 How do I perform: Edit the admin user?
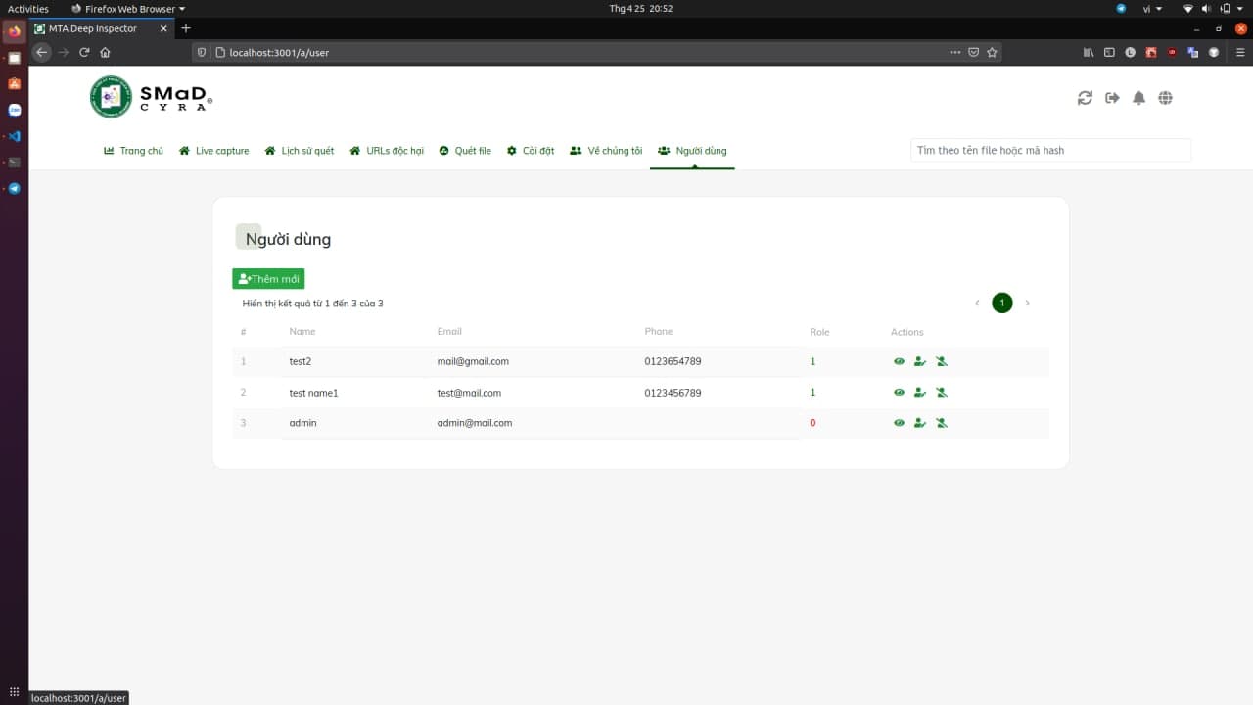click(x=920, y=423)
